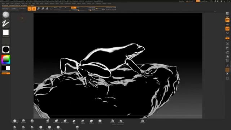Adjust the Focal Shift slider

tap(96, 8)
